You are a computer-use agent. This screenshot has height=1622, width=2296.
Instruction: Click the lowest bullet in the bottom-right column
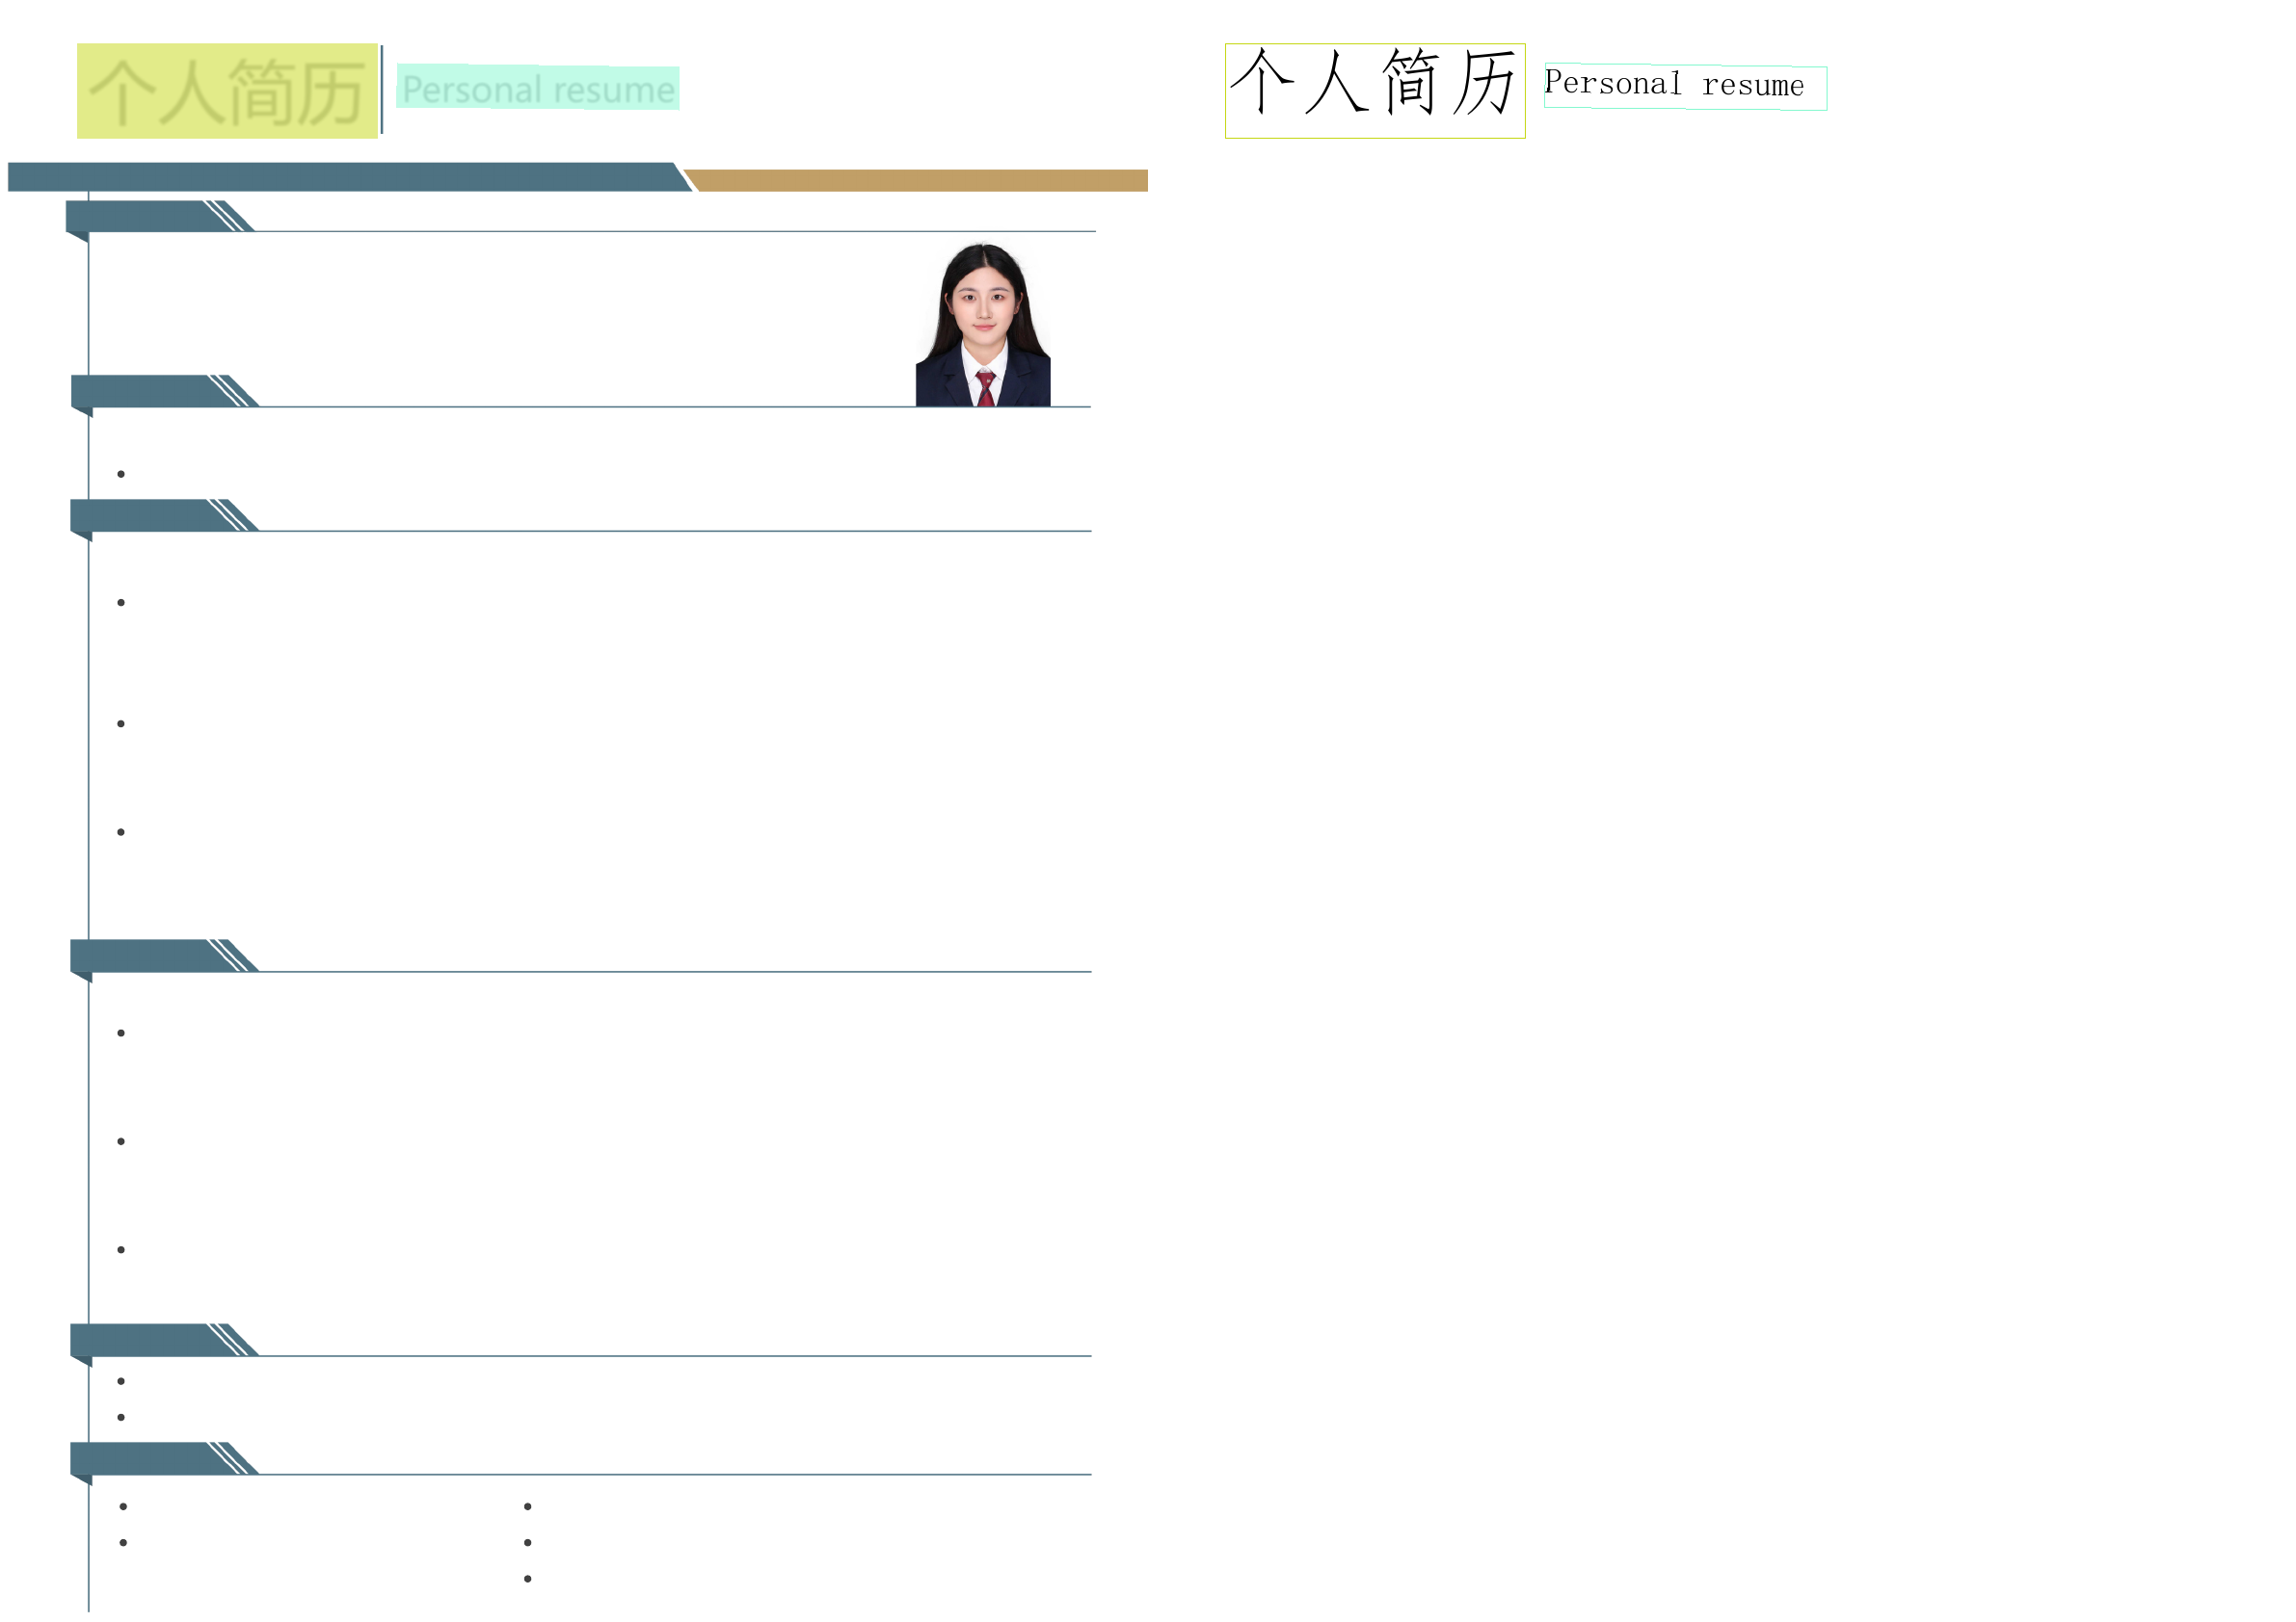(528, 1579)
